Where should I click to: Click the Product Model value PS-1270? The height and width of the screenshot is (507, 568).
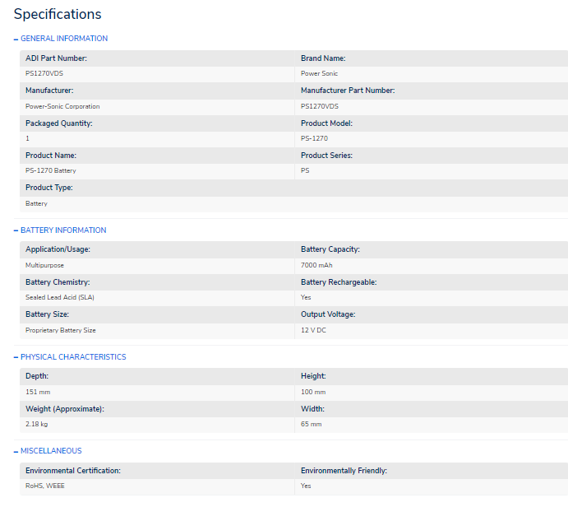click(x=314, y=138)
